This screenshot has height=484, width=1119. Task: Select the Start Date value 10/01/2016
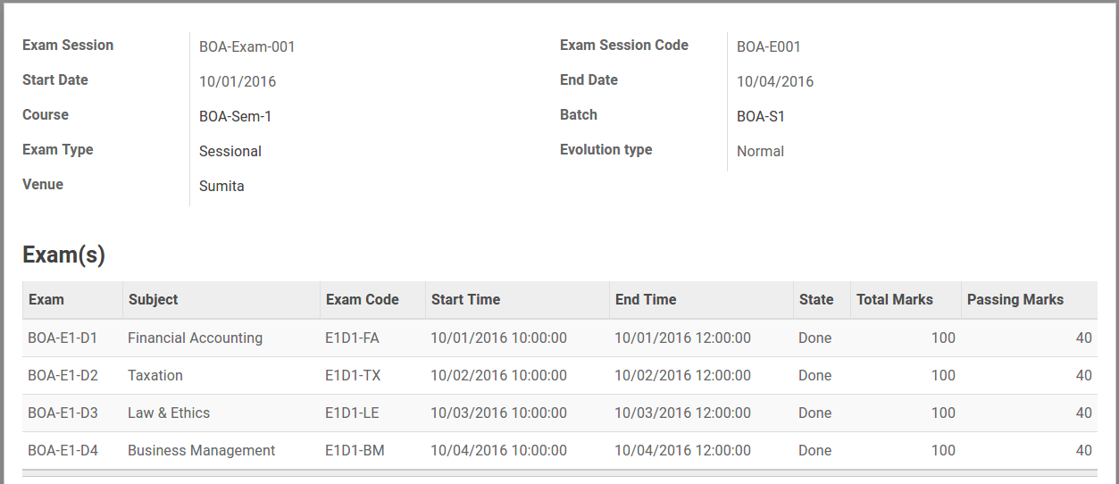[238, 81]
